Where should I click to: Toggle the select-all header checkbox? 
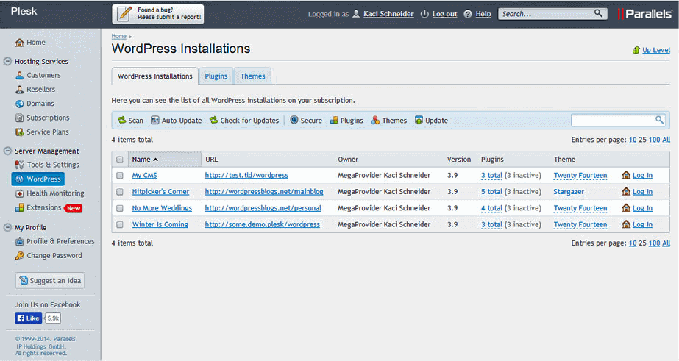click(x=120, y=160)
